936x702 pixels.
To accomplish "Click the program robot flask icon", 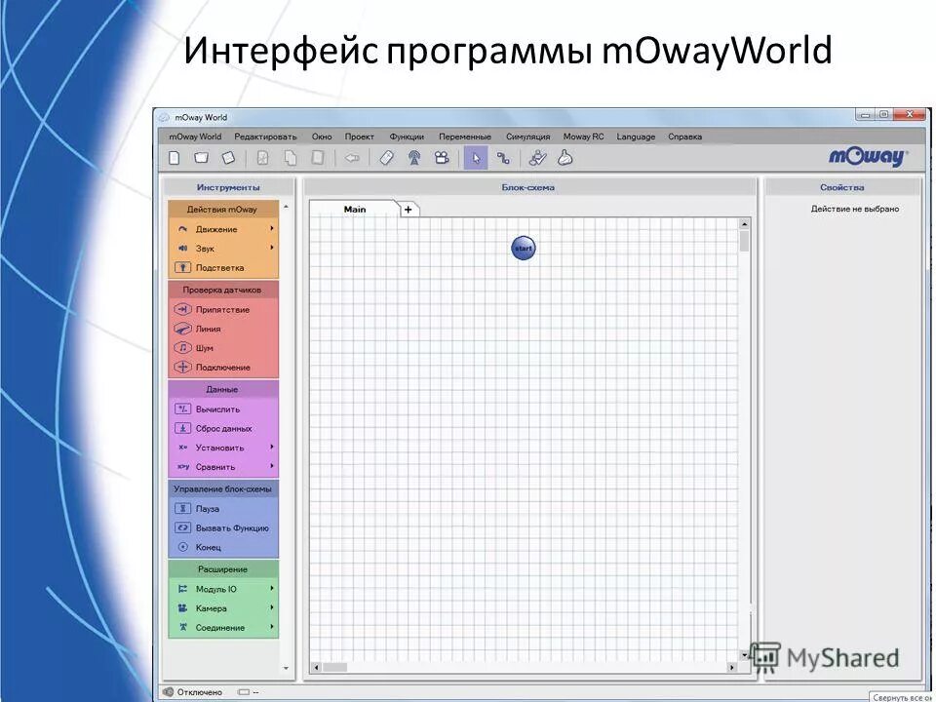I will pos(565,158).
